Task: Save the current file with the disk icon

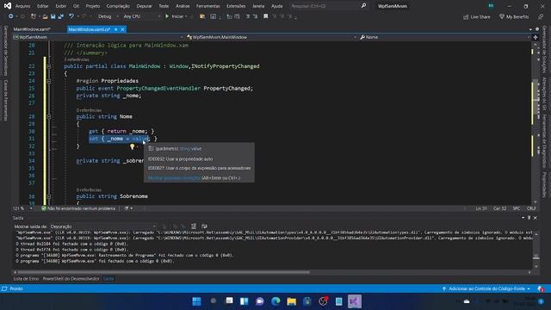Action: pos(53,16)
